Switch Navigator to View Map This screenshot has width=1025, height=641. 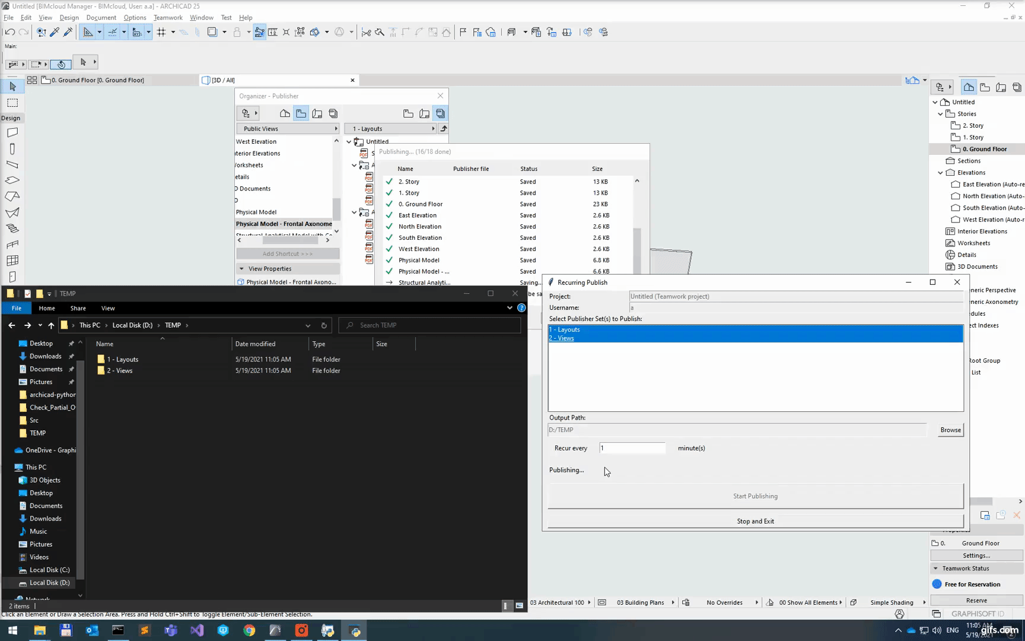[x=985, y=87]
